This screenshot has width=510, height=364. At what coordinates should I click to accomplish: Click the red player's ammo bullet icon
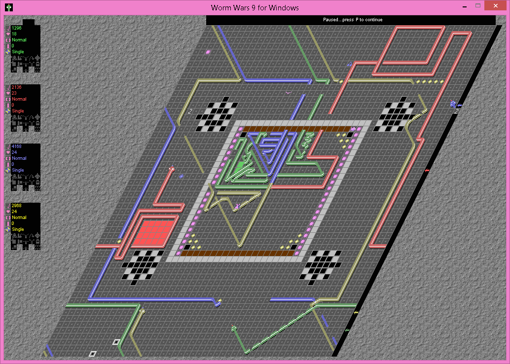pos(8,105)
